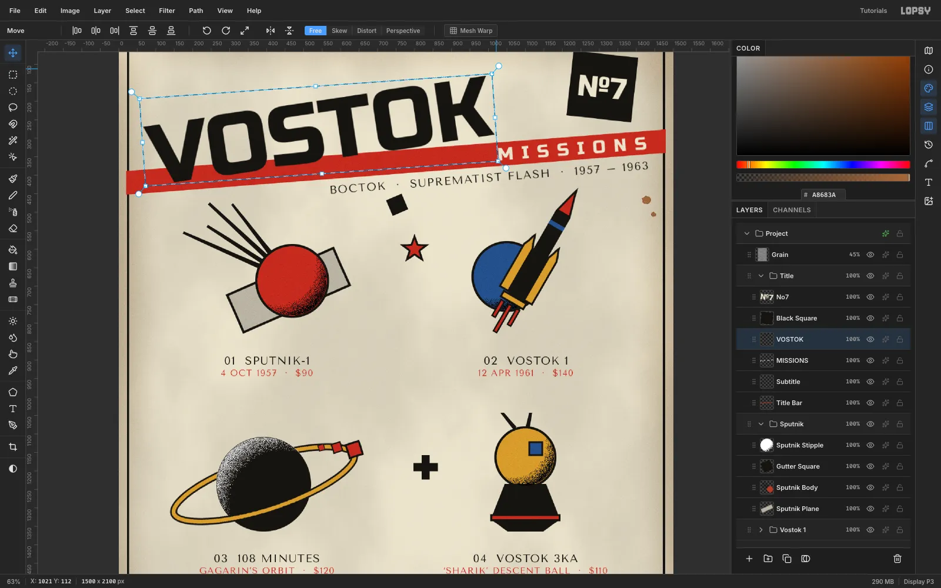Select the Lasso tool
Image resolution: width=941 pixels, height=588 pixels.
pos(13,108)
